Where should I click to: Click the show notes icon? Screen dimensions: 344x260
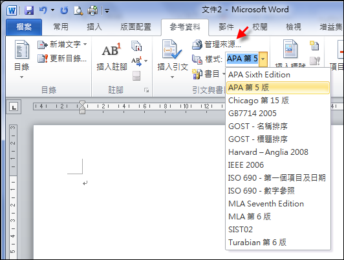point(136,76)
